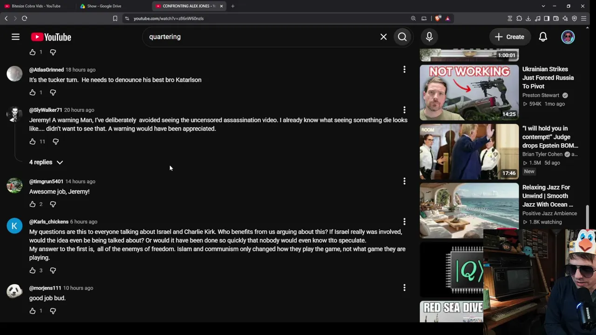Open the Brave Shields lion icon
This screenshot has width=596, height=335.
(438, 19)
